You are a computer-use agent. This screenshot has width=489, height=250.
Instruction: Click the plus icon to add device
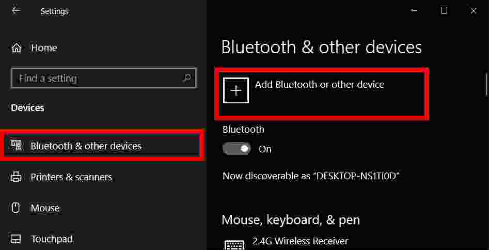236,90
